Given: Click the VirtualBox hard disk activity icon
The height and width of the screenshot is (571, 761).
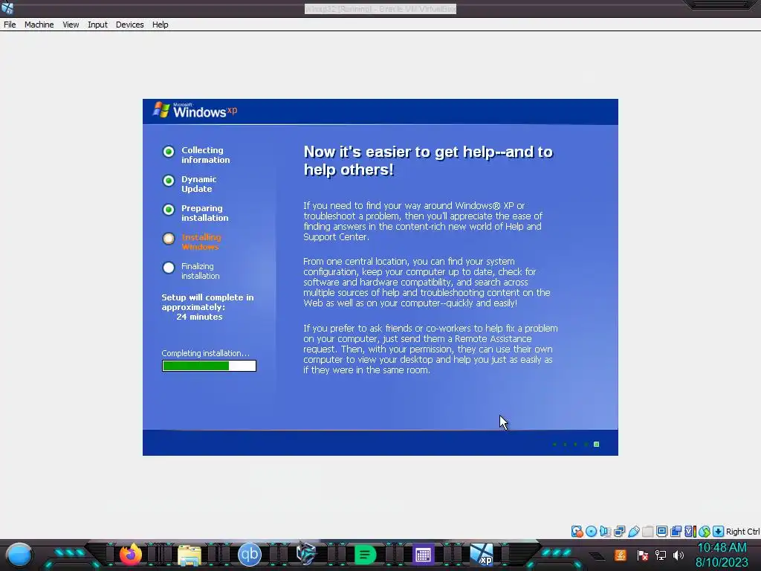Looking at the screenshot, I should 577,531.
